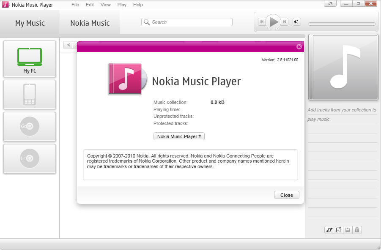Open the volume speaker control

coord(296,22)
